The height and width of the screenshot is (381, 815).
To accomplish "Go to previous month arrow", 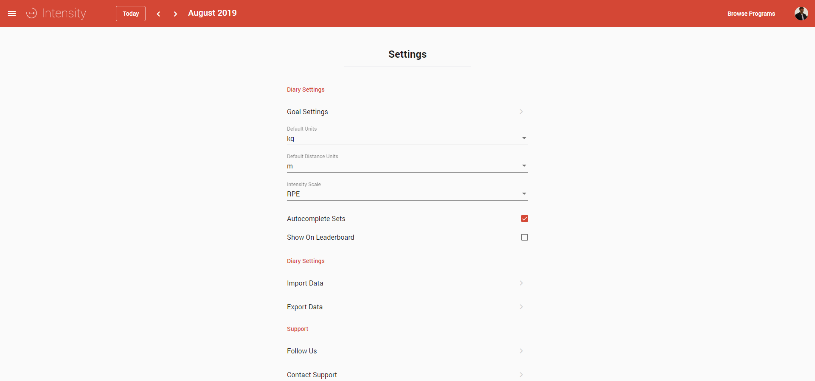I will click(x=158, y=14).
